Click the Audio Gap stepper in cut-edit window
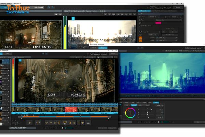Viewport: 205px width, 137px height. (17, 123)
